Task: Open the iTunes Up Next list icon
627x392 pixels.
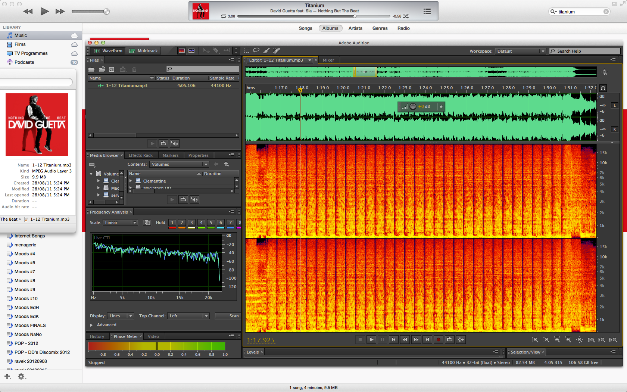Action: 427,12
